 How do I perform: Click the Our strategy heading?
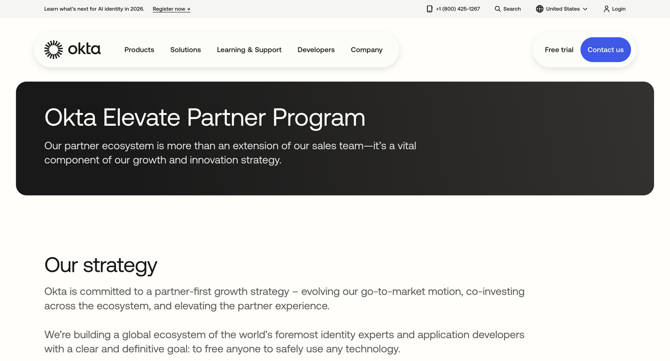(101, 265)
